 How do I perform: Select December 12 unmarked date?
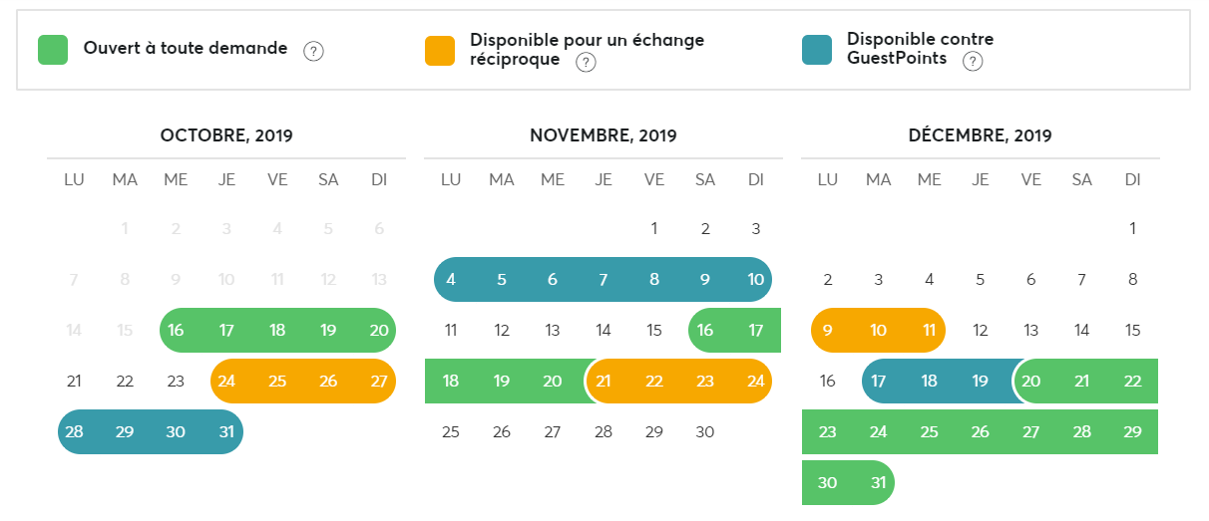(x=981, y=331)
